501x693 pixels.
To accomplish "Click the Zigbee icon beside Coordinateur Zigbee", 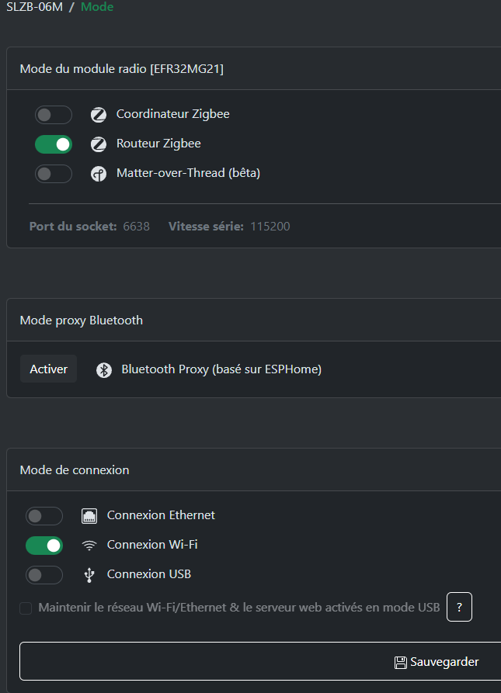I will tap(99, 115).
